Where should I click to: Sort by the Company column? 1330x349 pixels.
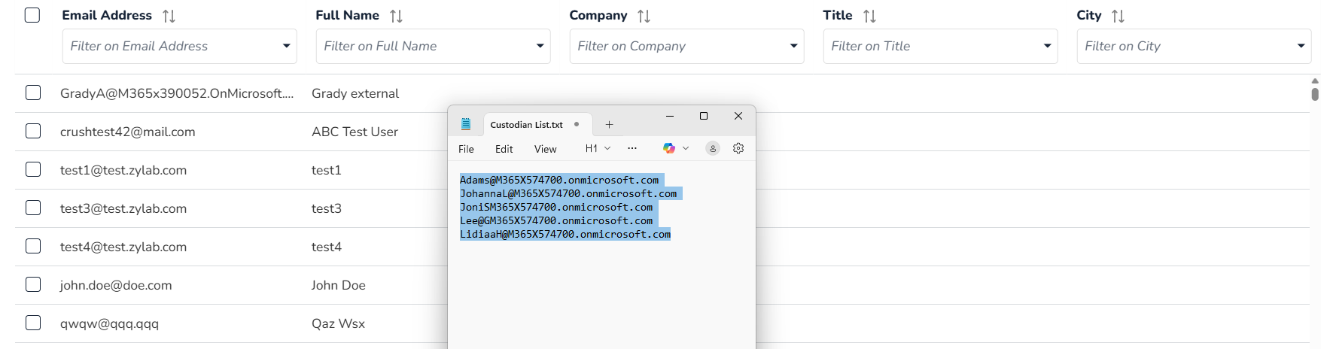(644, 16)
